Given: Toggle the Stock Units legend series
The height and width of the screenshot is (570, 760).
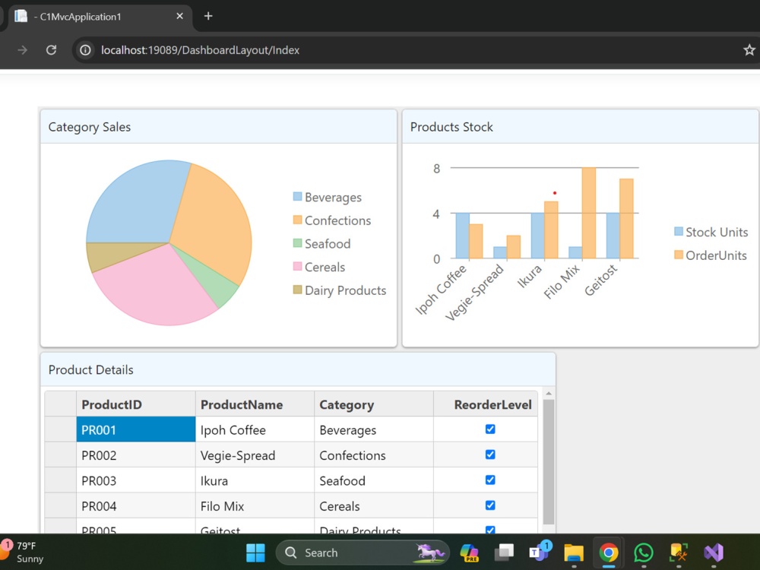Looking at the screenshot, I should point(711,232).
